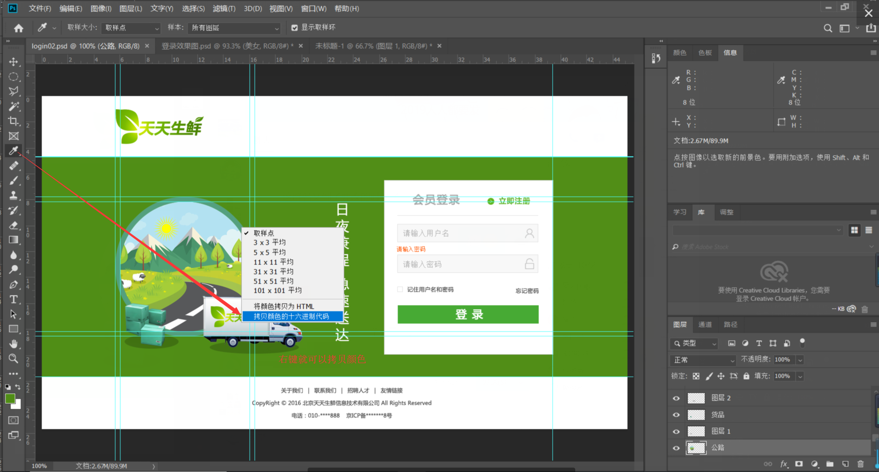Hide the 图层 1 layer
879x472 pixels.
[676, 431]
